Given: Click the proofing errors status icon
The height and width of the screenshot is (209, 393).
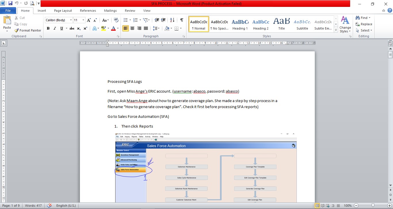Looking at the screenshot, I should pyautogui.click(x=49, y=206).
